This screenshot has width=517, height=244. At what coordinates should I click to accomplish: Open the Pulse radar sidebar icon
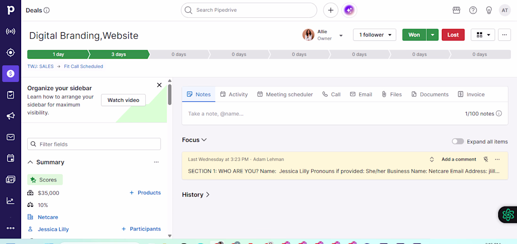(x=10, y=31)
